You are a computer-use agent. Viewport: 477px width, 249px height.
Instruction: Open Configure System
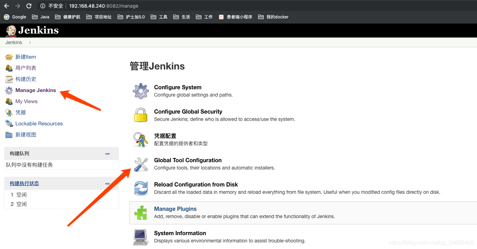point(178,88)
